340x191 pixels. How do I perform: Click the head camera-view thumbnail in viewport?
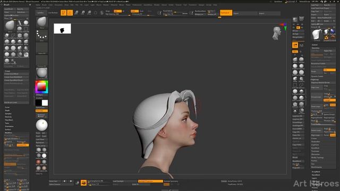click(276, 33)
